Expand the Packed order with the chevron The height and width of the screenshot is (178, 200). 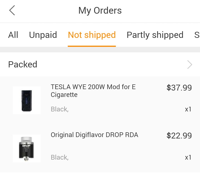pyautogui.click(x=190, y=65)
